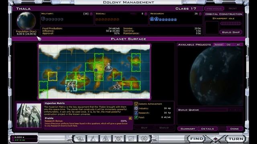
Task: Select the yellow bonus tile on the western island
Action: click(53, 76)
